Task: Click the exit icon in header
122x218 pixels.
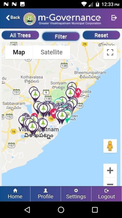Action: click(114, 18)
